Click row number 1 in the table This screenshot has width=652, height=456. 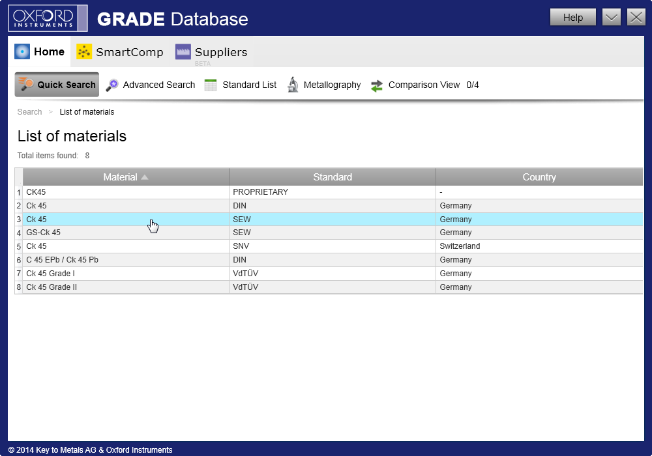point(19,192)
